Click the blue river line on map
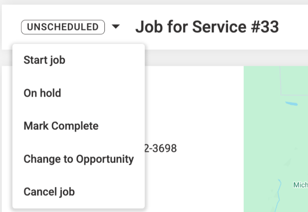This screenshot has width=308, height=212. (x=278, y=195)
